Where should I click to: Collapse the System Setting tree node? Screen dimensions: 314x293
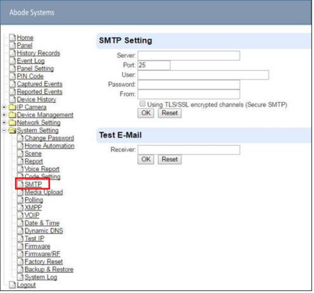(4, 130)
